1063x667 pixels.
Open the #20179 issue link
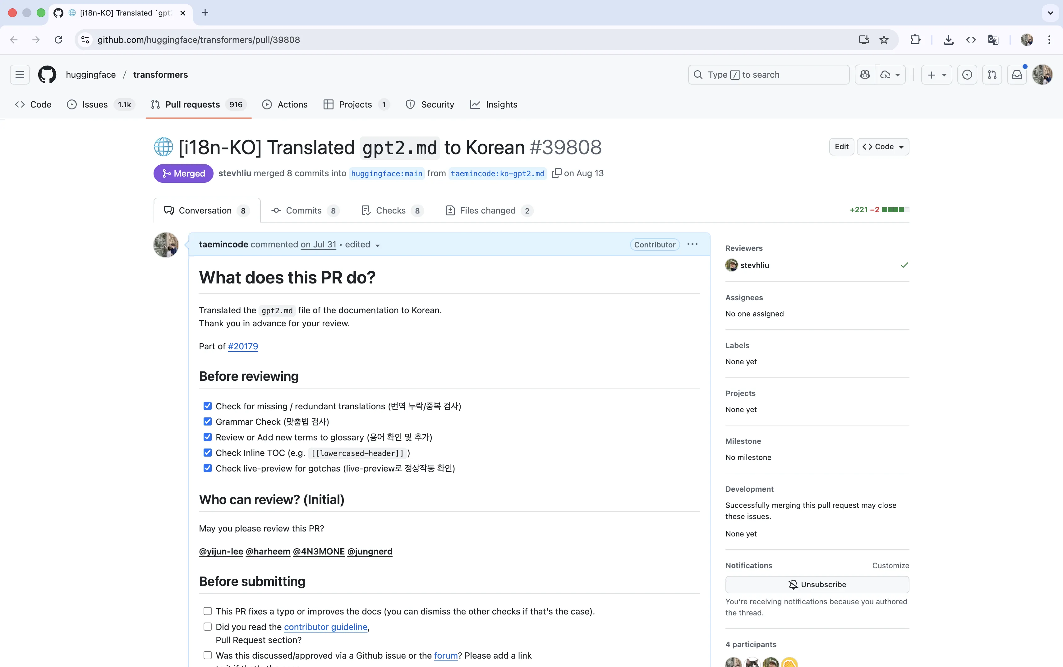click(243, 346)
